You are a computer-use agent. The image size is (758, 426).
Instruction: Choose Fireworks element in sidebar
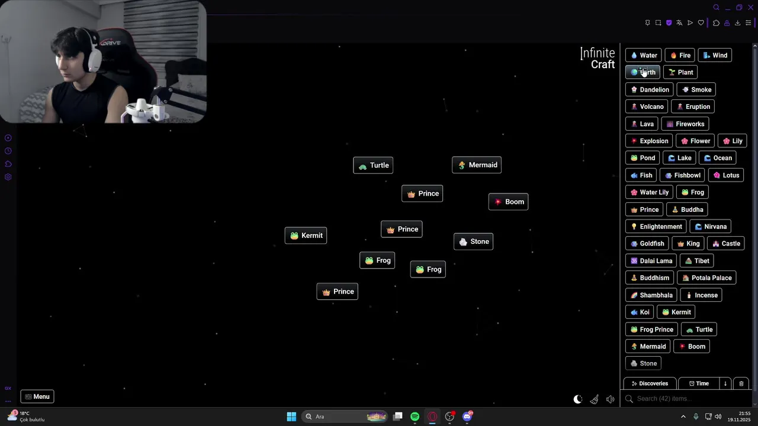click(x=685, y=124)
